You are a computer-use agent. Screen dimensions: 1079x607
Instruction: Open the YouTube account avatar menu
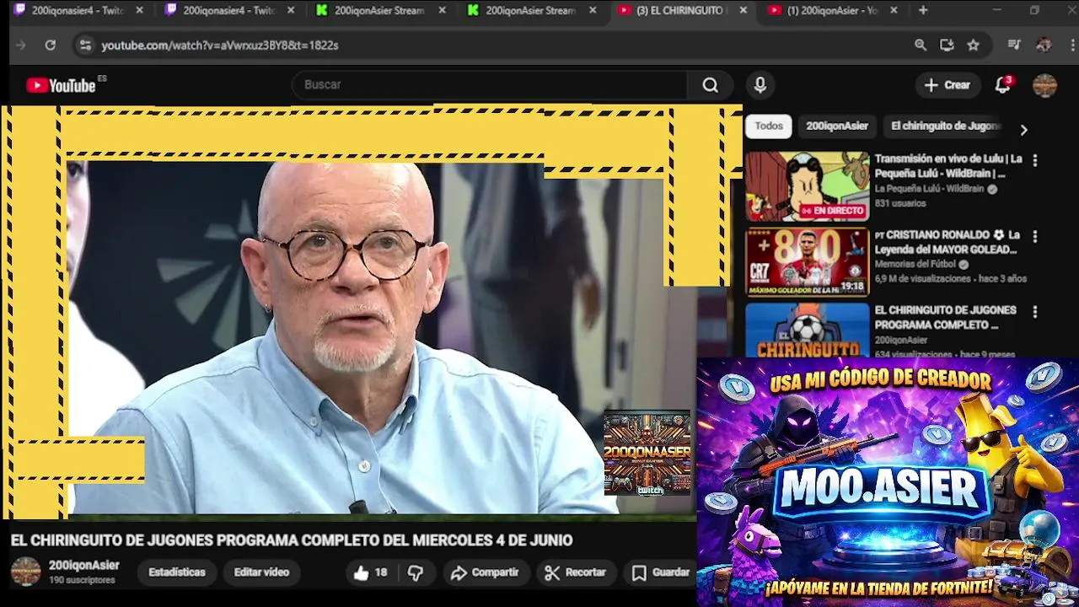pyautogui.click(x=1044, y=85)
